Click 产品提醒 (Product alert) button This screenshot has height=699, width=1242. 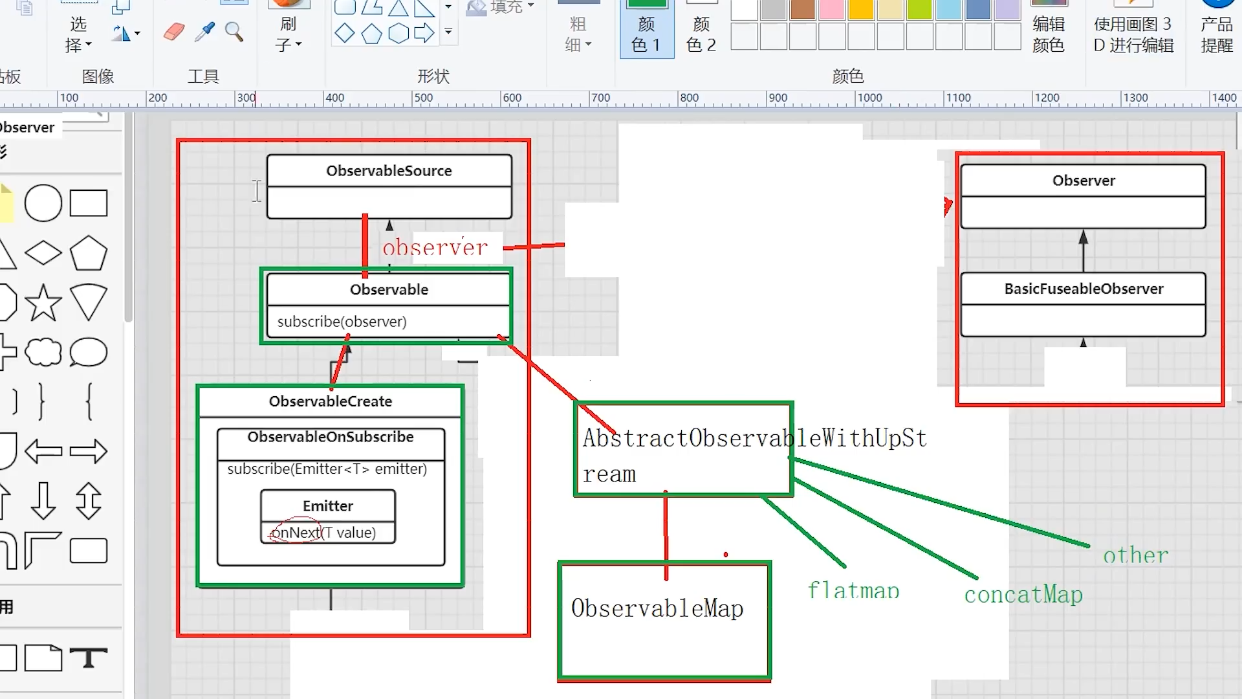[x=1216, y=32]
